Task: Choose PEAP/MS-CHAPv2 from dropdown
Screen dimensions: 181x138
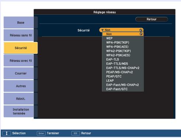Action: pos(123,72)
